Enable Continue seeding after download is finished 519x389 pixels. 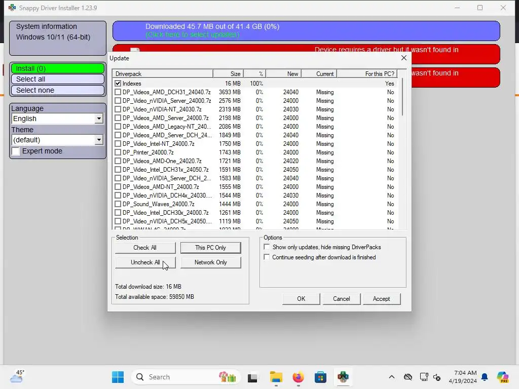[x=267, y=257]
